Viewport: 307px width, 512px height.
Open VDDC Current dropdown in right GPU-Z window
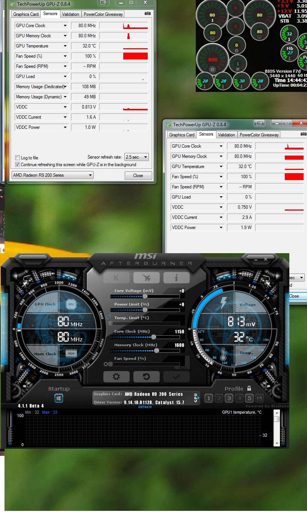221,217
